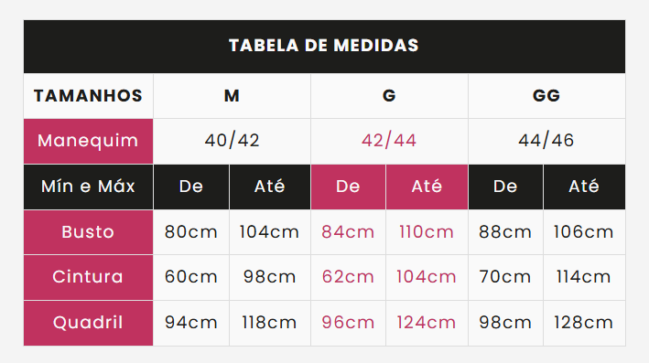Click the Manequim row label
This screenshot has height=363, width=649.
[x=88, y=141]
